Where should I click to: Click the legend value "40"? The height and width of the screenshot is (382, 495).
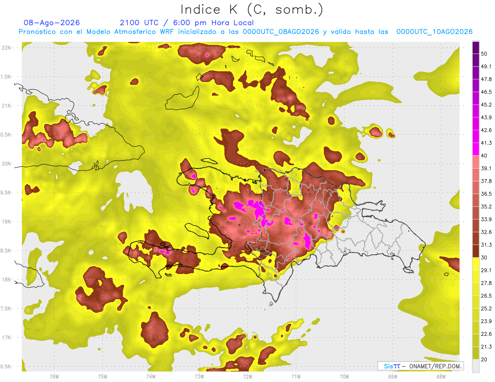pos(484,155)
